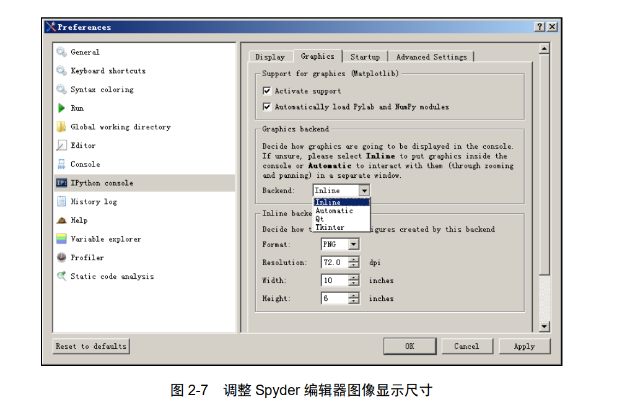
Task: Increase Resolution with up arrow
Action: coord(354,260)
